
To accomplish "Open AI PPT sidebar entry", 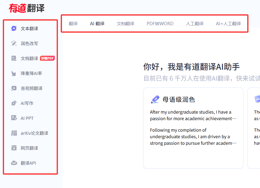I will tap(27, 118).
